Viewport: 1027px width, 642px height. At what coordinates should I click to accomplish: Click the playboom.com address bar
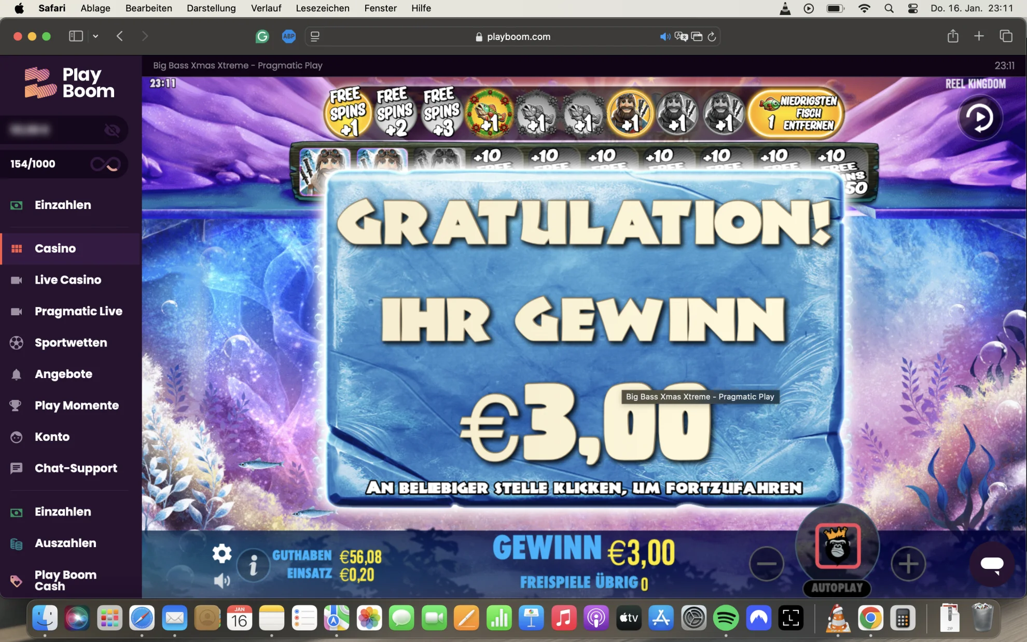pyautogui.click(x=512, y=37)
